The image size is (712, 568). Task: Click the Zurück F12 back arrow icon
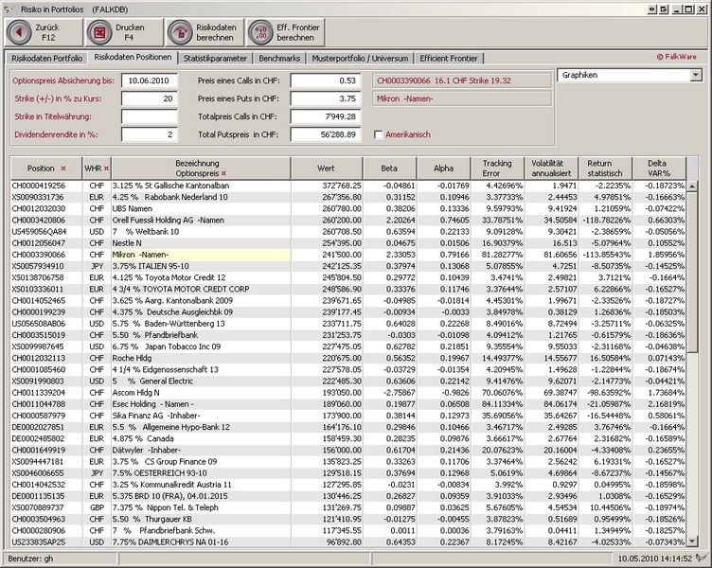coord(19,32)
